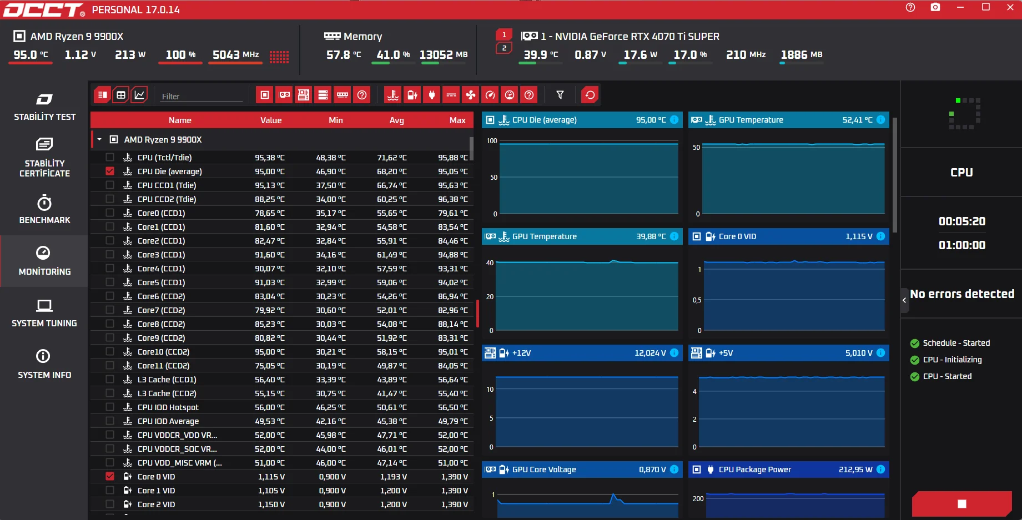1022x520 pixels.
Task: Toggle memory hardware filter icon
Action: (x=343, y=95)
